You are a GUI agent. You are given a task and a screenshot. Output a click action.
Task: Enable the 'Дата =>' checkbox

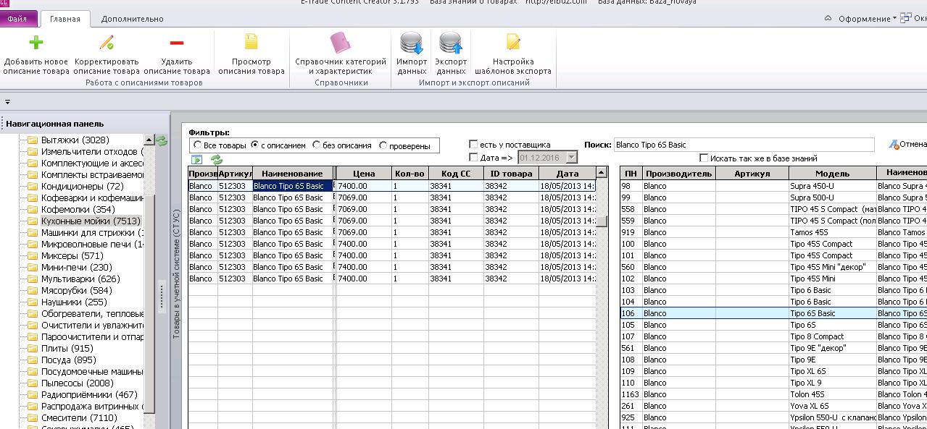coord(474,157)
